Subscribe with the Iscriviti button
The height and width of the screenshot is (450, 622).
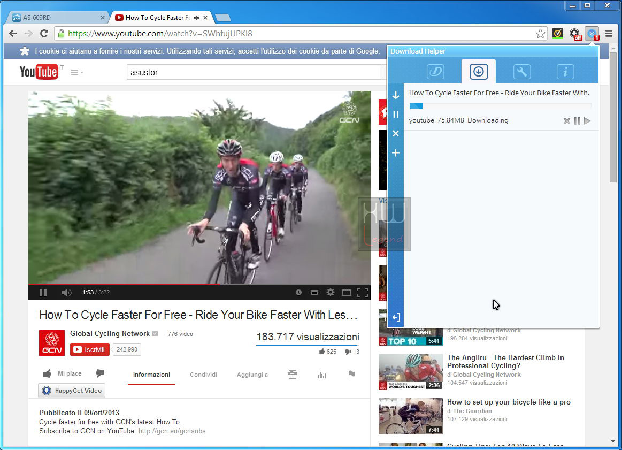click(x=90, y=349)
